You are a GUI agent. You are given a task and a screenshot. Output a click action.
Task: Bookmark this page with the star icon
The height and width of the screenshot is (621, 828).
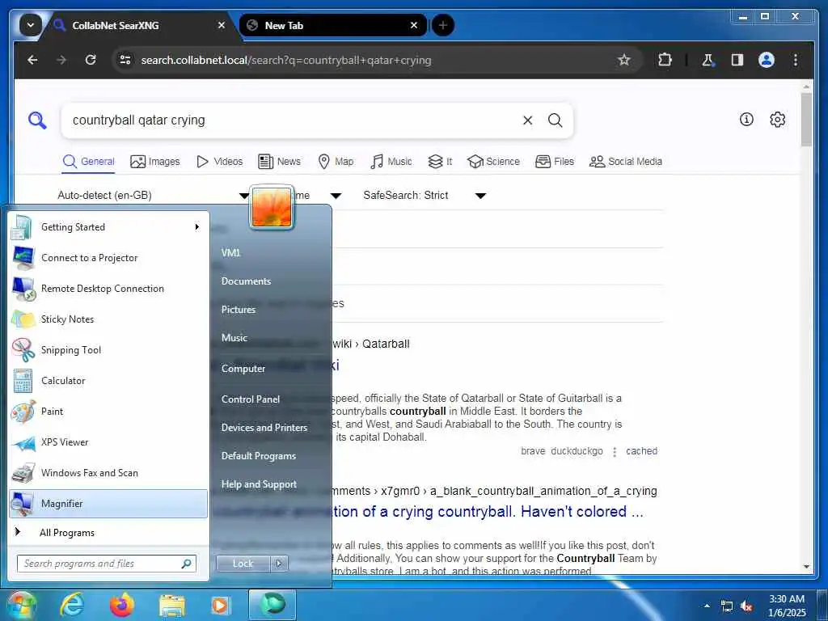pos(624,60)
